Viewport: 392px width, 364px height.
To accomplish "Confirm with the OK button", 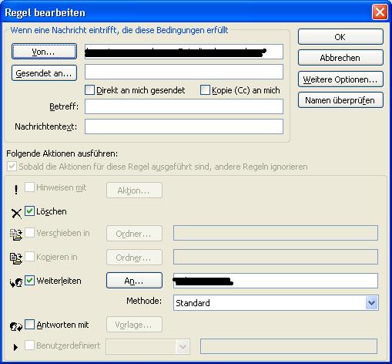I will tap(340, 37).
